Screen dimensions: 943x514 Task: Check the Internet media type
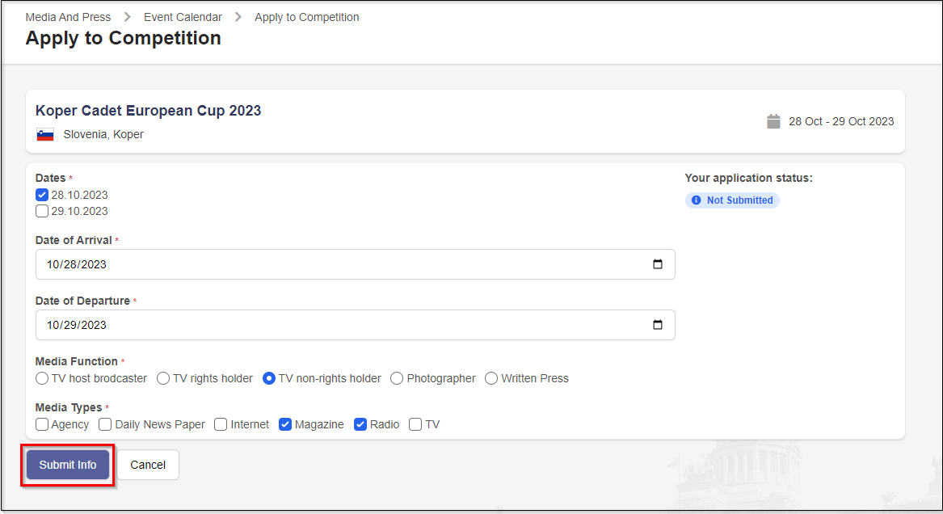tap(221, 424)
